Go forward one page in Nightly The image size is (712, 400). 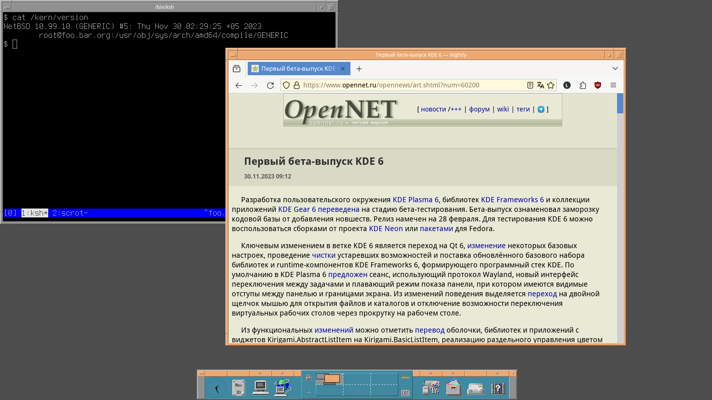tap(254, 86)
